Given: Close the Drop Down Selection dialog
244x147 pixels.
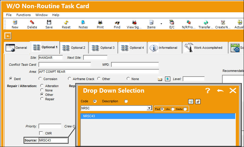Looking at the screenshot, I should 233,91.
